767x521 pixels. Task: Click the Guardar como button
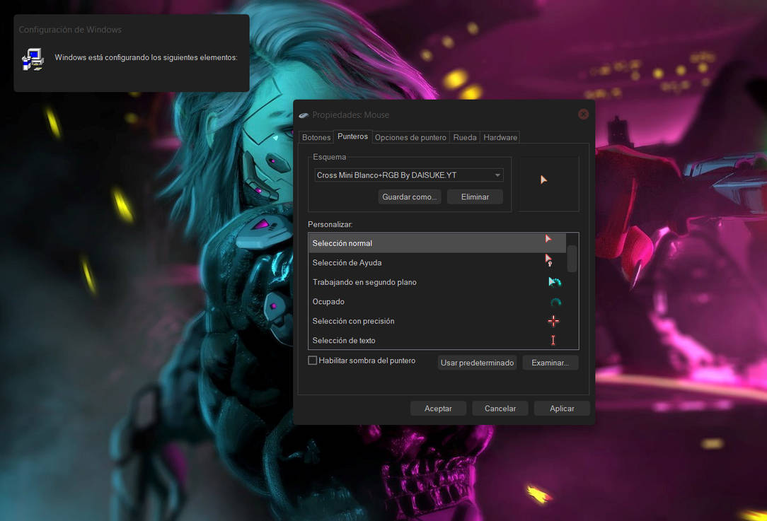[x=409, y=197]
